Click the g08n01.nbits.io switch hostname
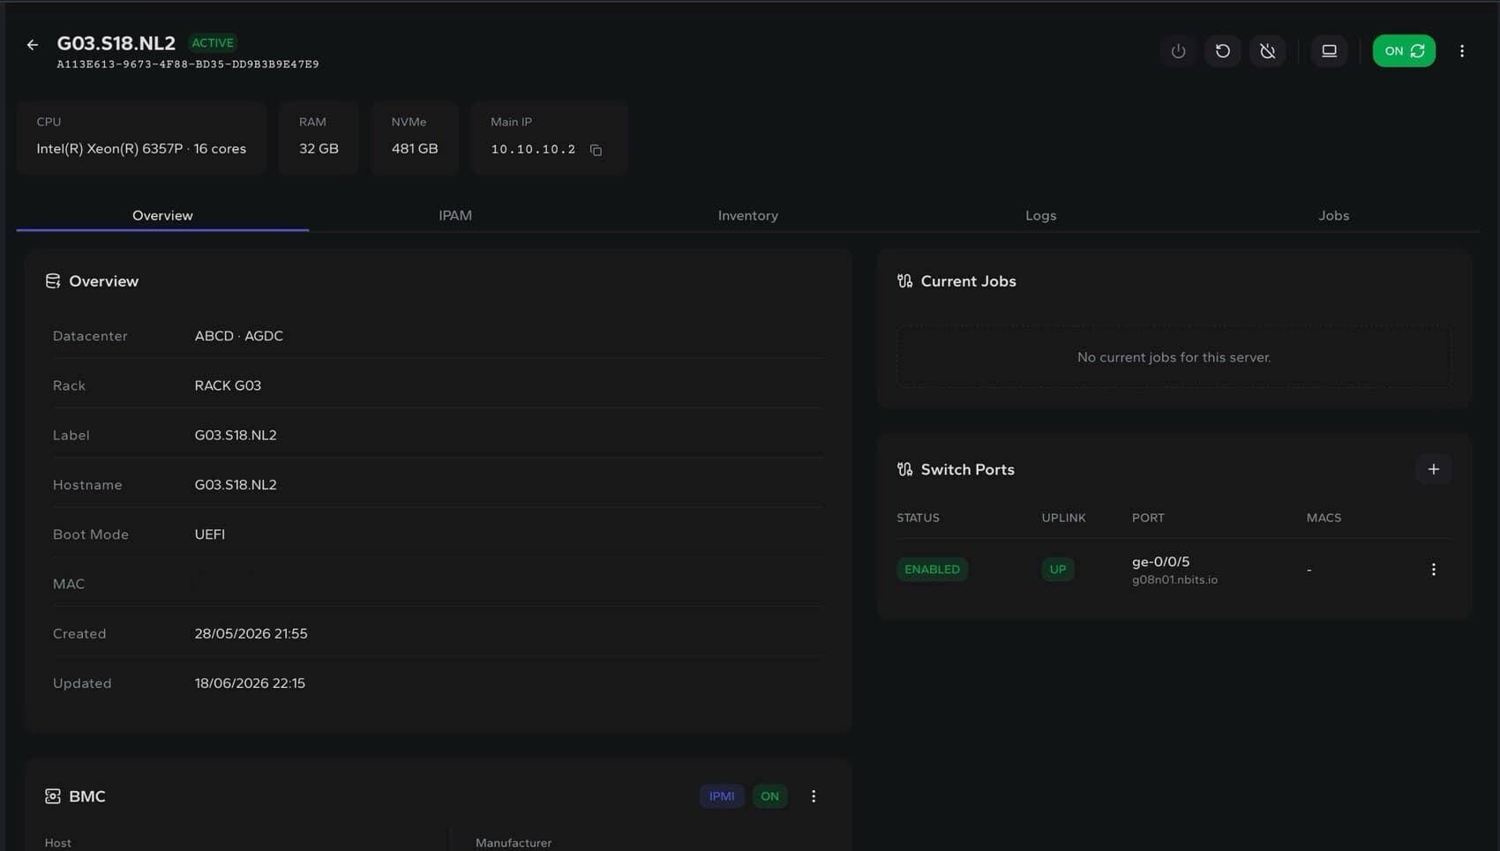This screenshot has width=1500, height=851. coord(1175,580)
